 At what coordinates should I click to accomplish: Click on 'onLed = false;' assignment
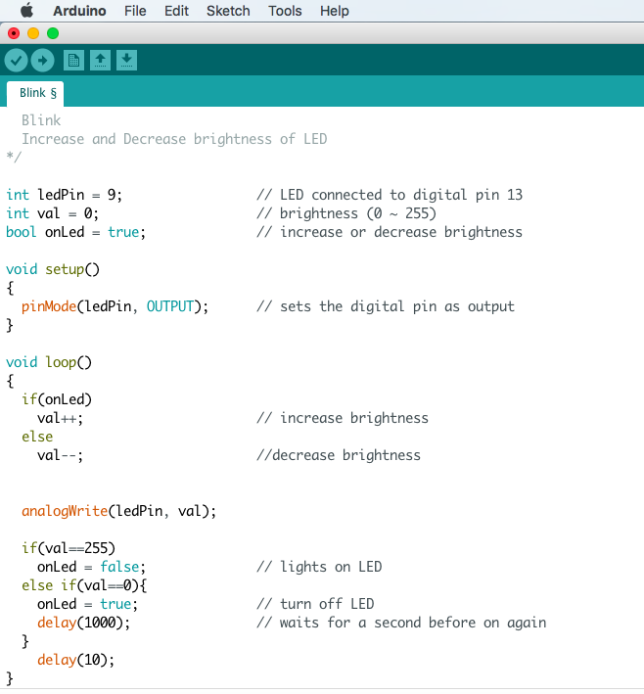coord(91,567)
